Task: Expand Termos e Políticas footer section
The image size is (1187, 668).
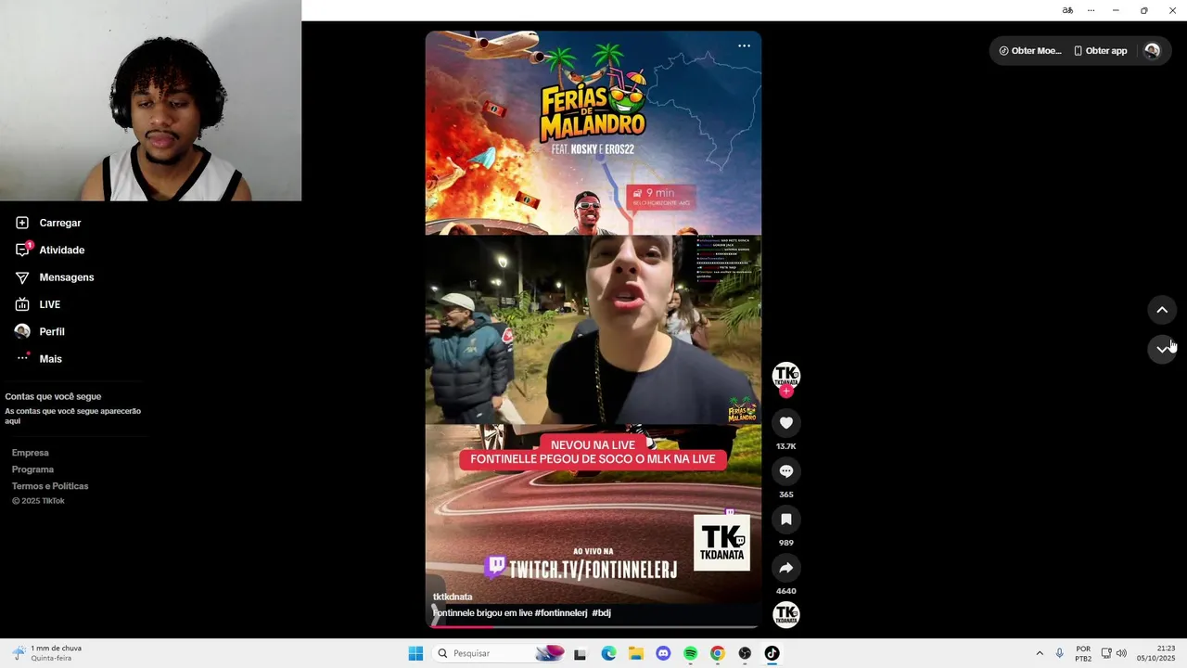Action: 50,486
